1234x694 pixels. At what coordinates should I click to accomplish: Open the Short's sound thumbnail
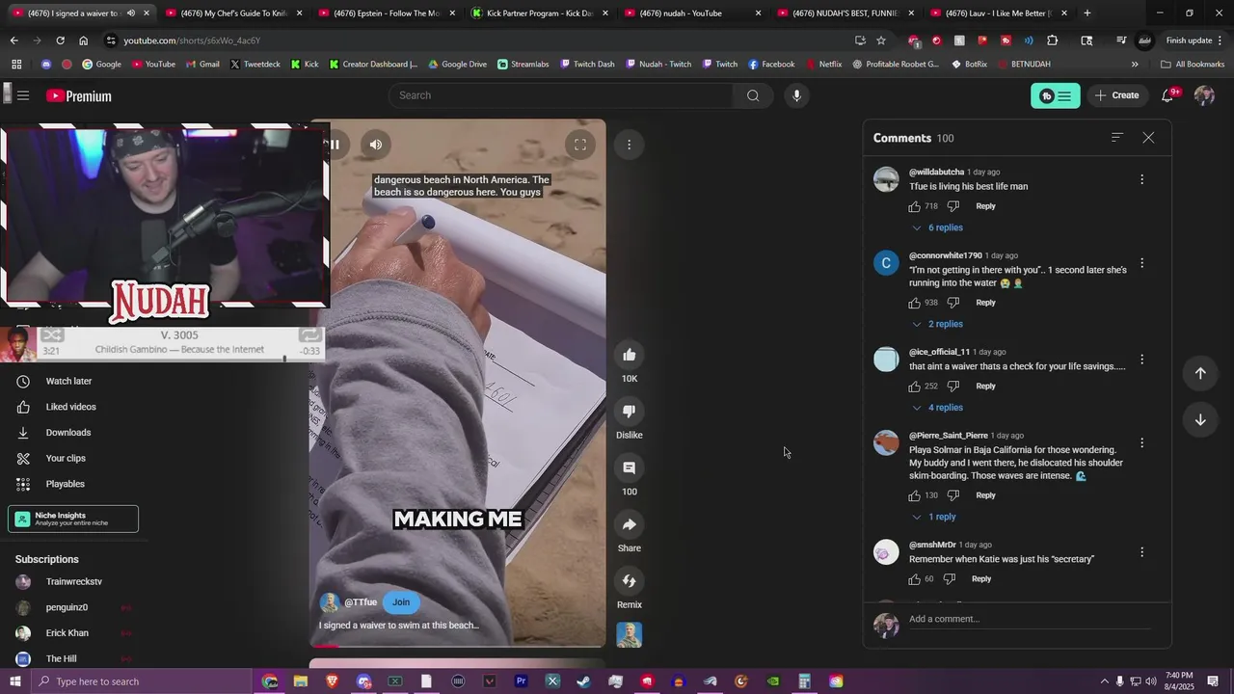tap(630, 635)
